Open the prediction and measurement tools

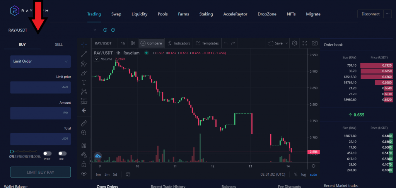[x=84, y=101]
